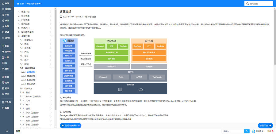Image resolution: width=276 pixels, height=134 pixels.
Task: Click the bottom search magnifier button
Action: pos(246,131)
